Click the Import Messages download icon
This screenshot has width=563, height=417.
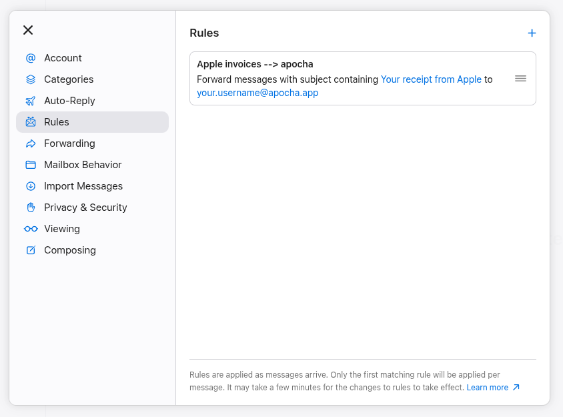pyautogui.click(x=31, y=186)
